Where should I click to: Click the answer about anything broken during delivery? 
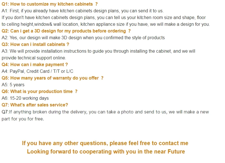pyautogui.click(x=105, y=112)
